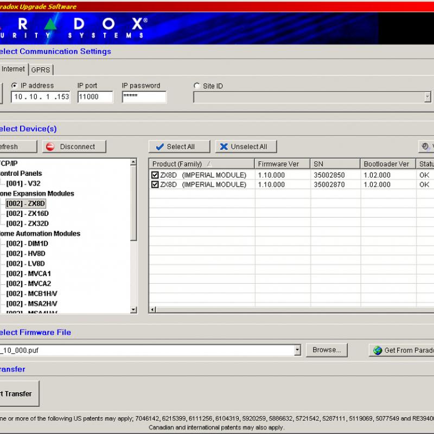Click the Select All button

pyautogui.click(x=180, y=146)
